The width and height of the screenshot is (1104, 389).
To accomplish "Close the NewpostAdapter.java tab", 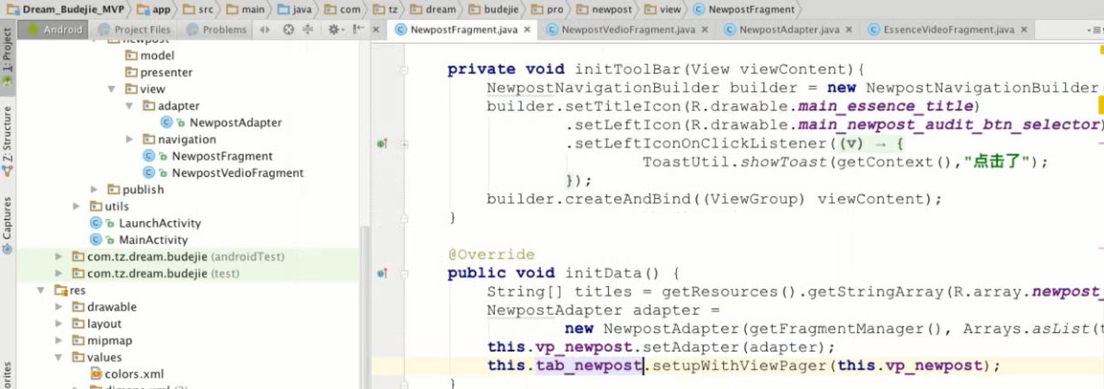I will click(x=849, y=30).
